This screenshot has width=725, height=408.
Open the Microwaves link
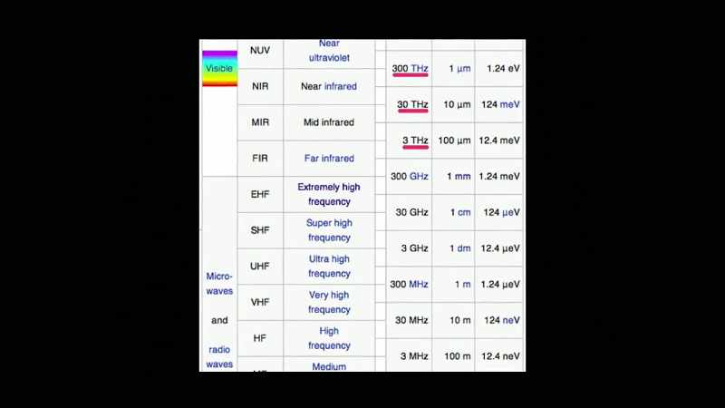click(x=219, y=284)
